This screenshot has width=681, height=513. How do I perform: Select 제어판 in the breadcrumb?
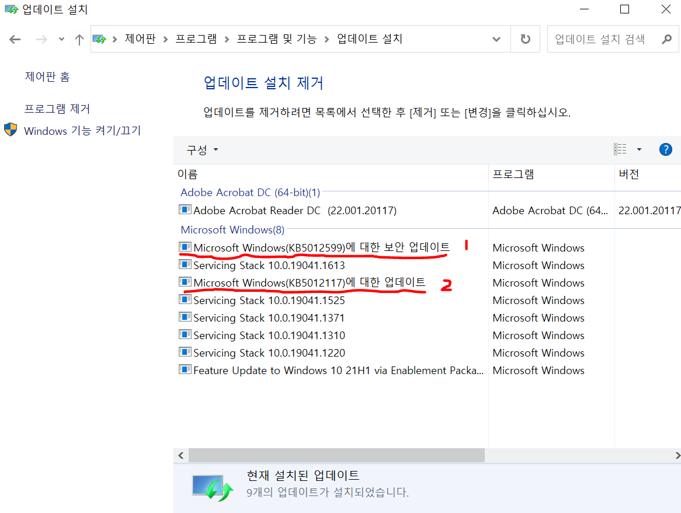(x=140, y=39)
